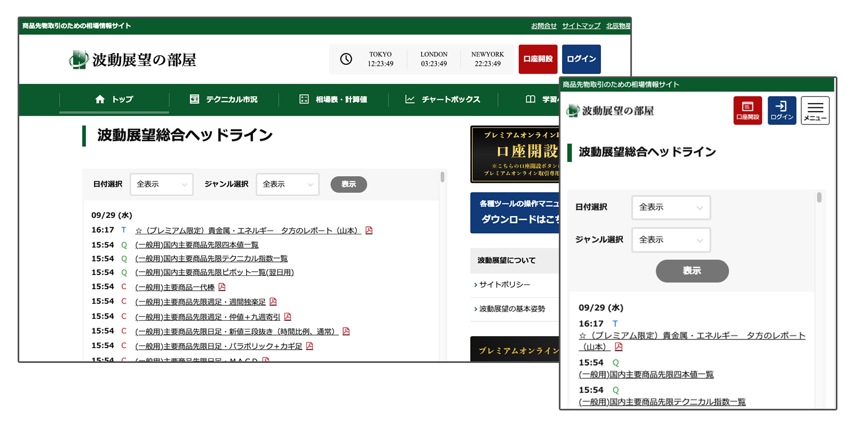The height and width of the screenshot is (427, 854).
Task: Open PDF icon beside 新値三段抜き row
Action: pyautogui.click(x=346, y=331)
